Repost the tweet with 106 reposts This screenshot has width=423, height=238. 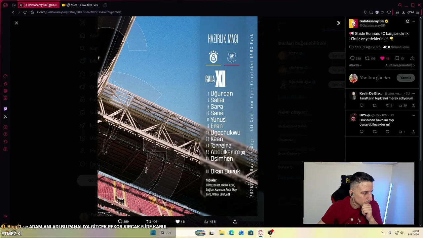pyautogui.click(x=370, y=58)
